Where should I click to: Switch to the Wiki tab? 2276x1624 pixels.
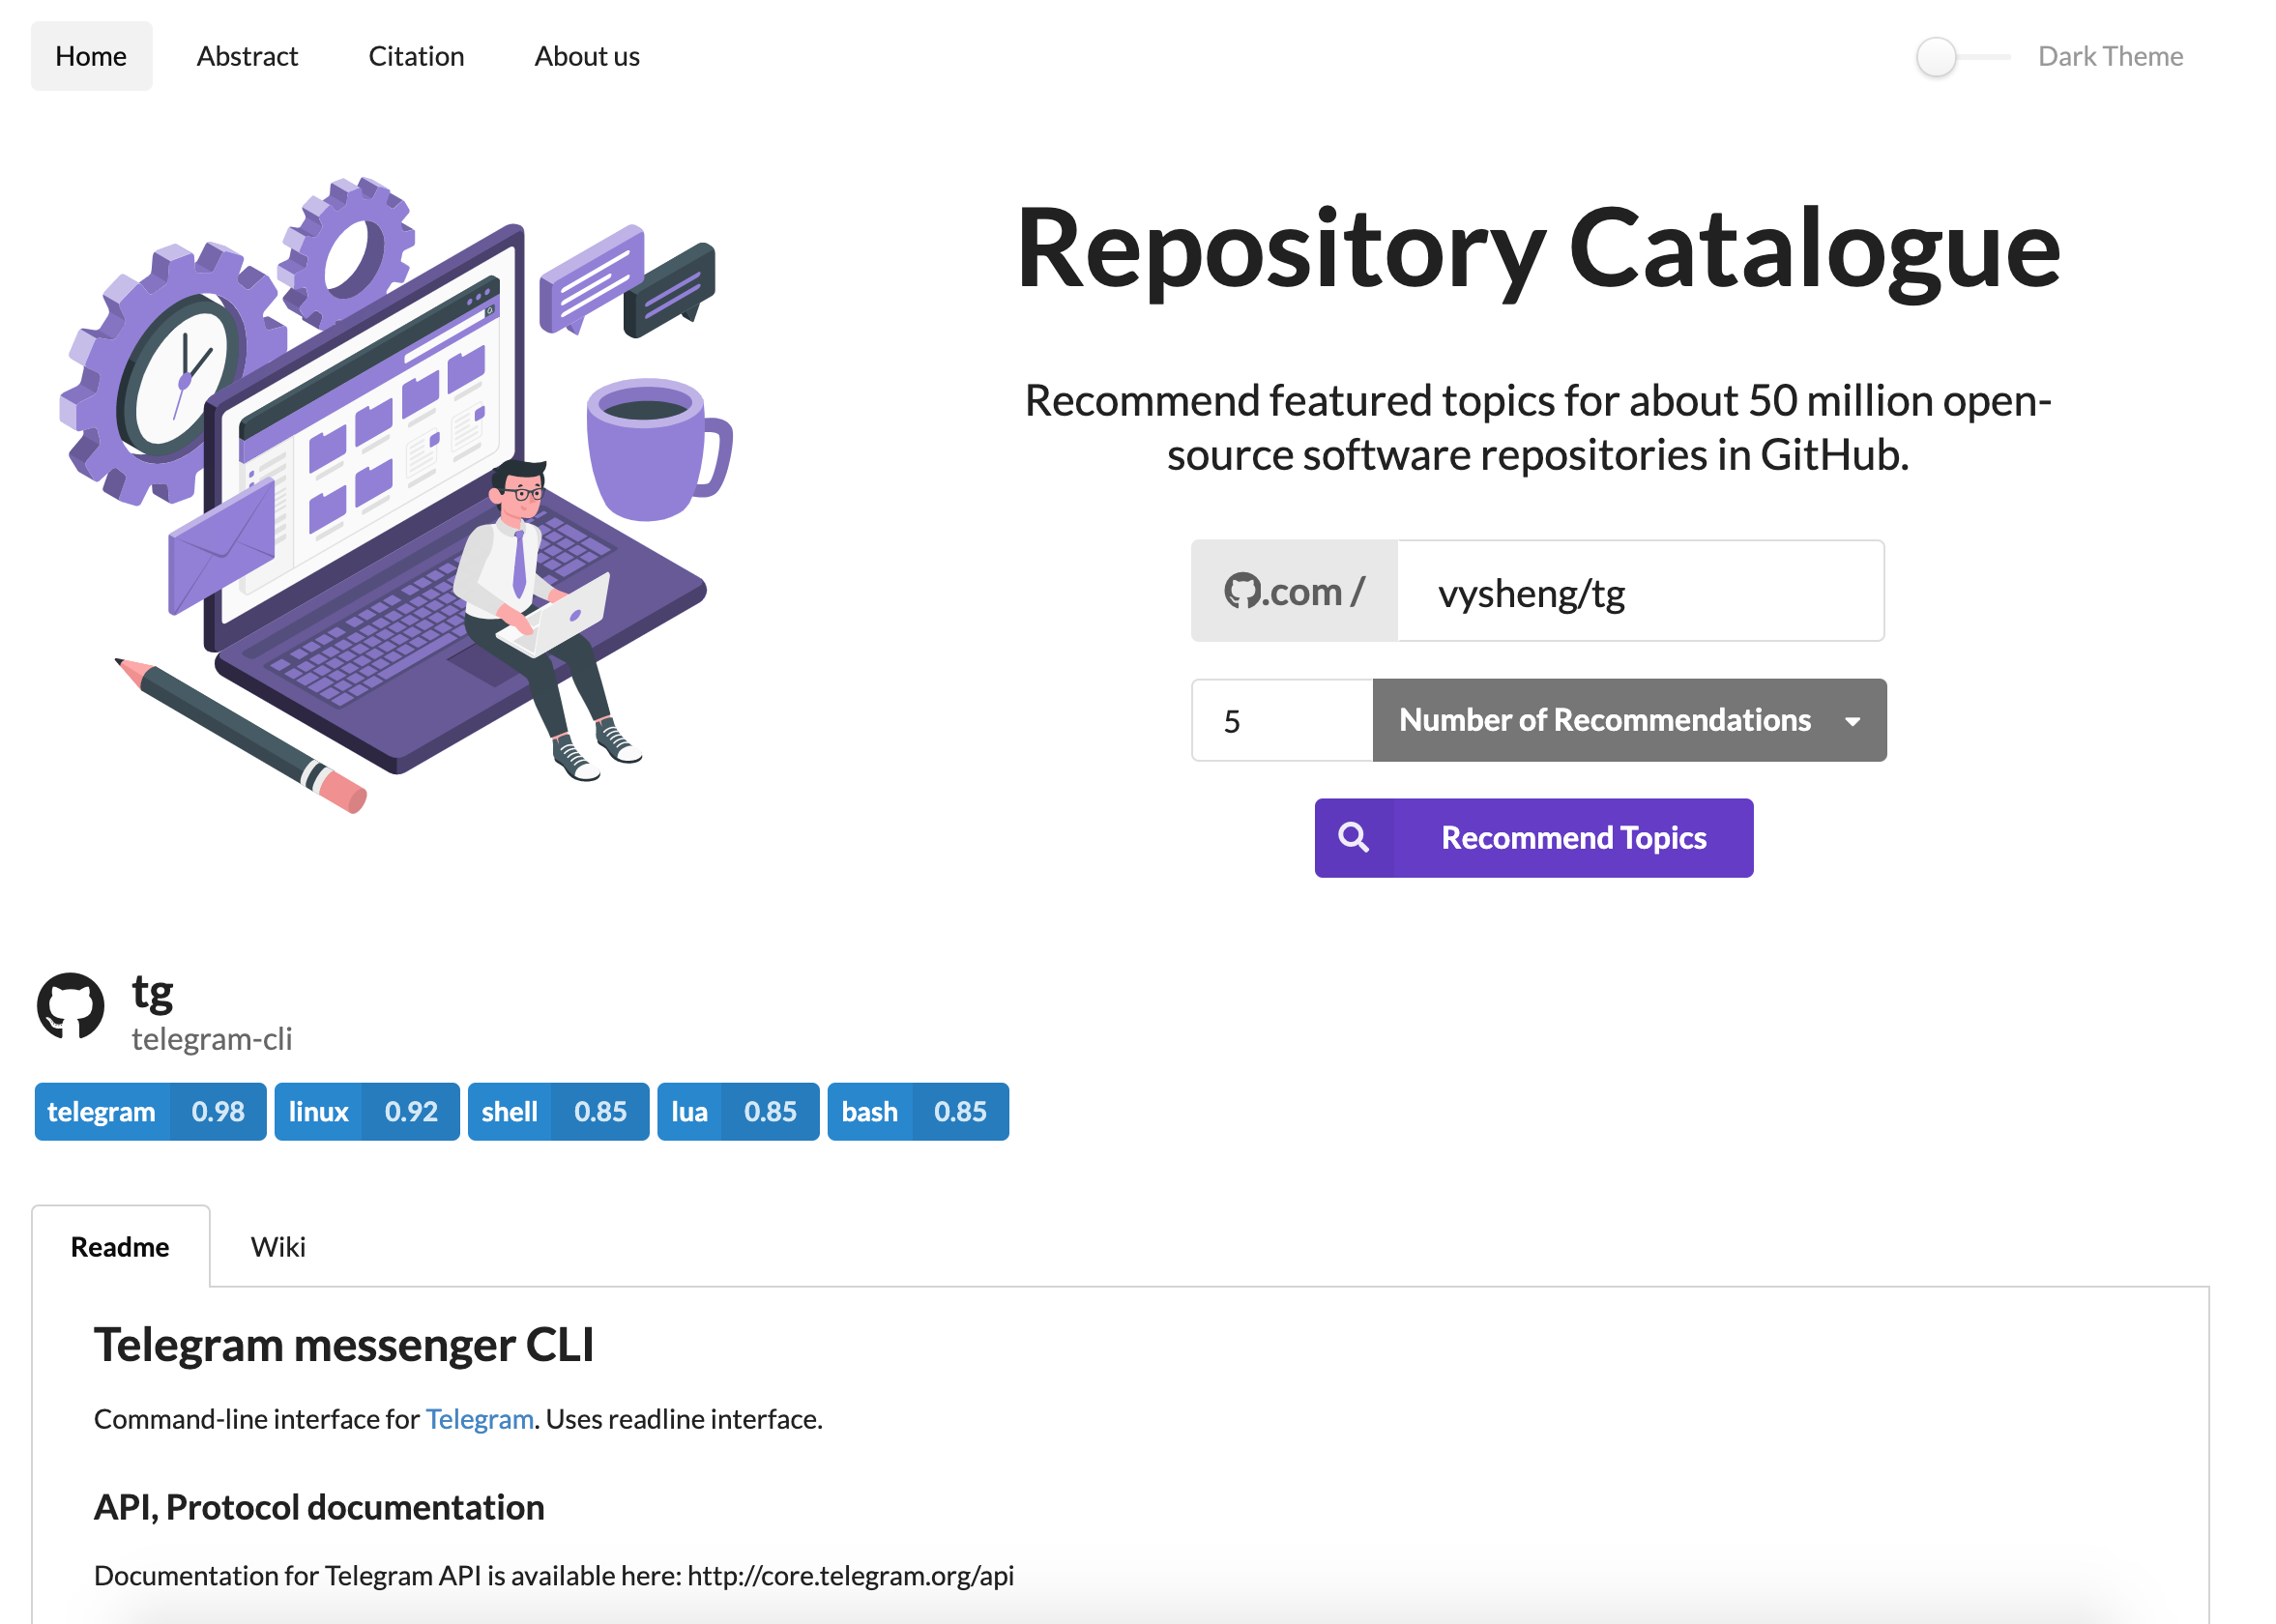[x=278, y=1247]
